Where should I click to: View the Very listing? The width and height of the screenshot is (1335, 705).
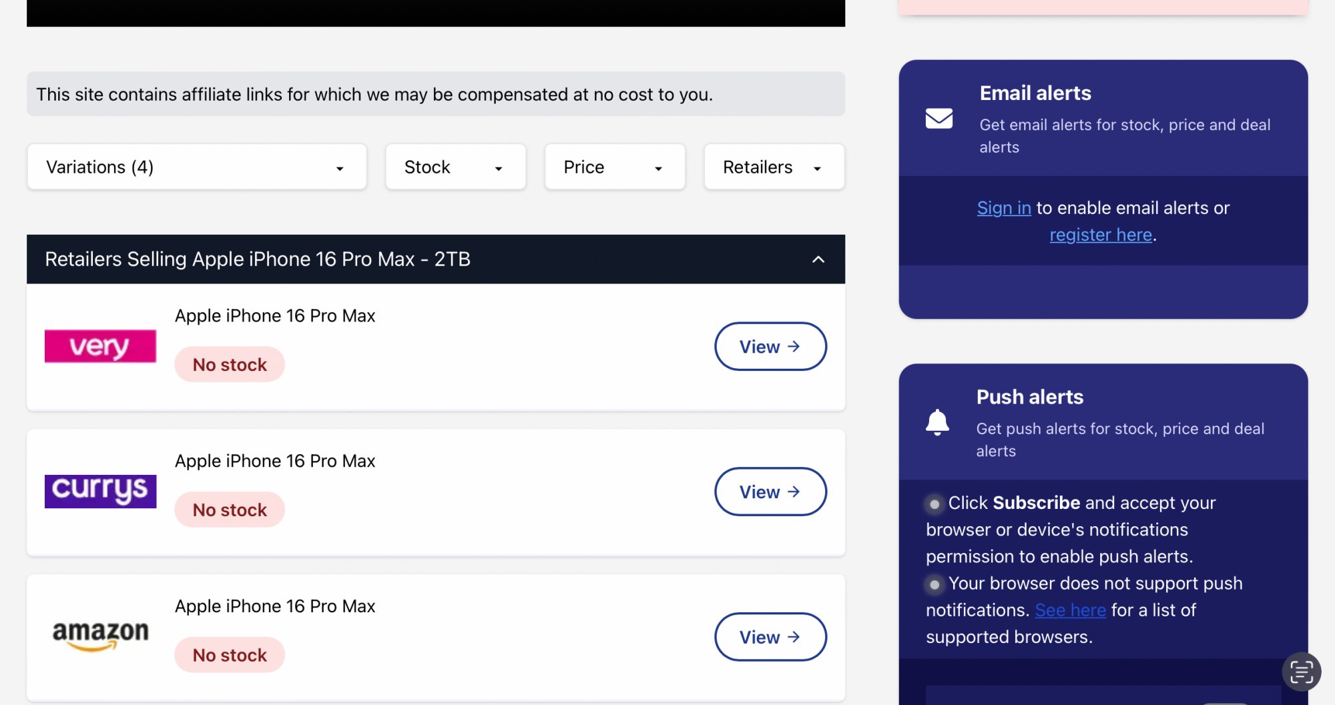770,346
